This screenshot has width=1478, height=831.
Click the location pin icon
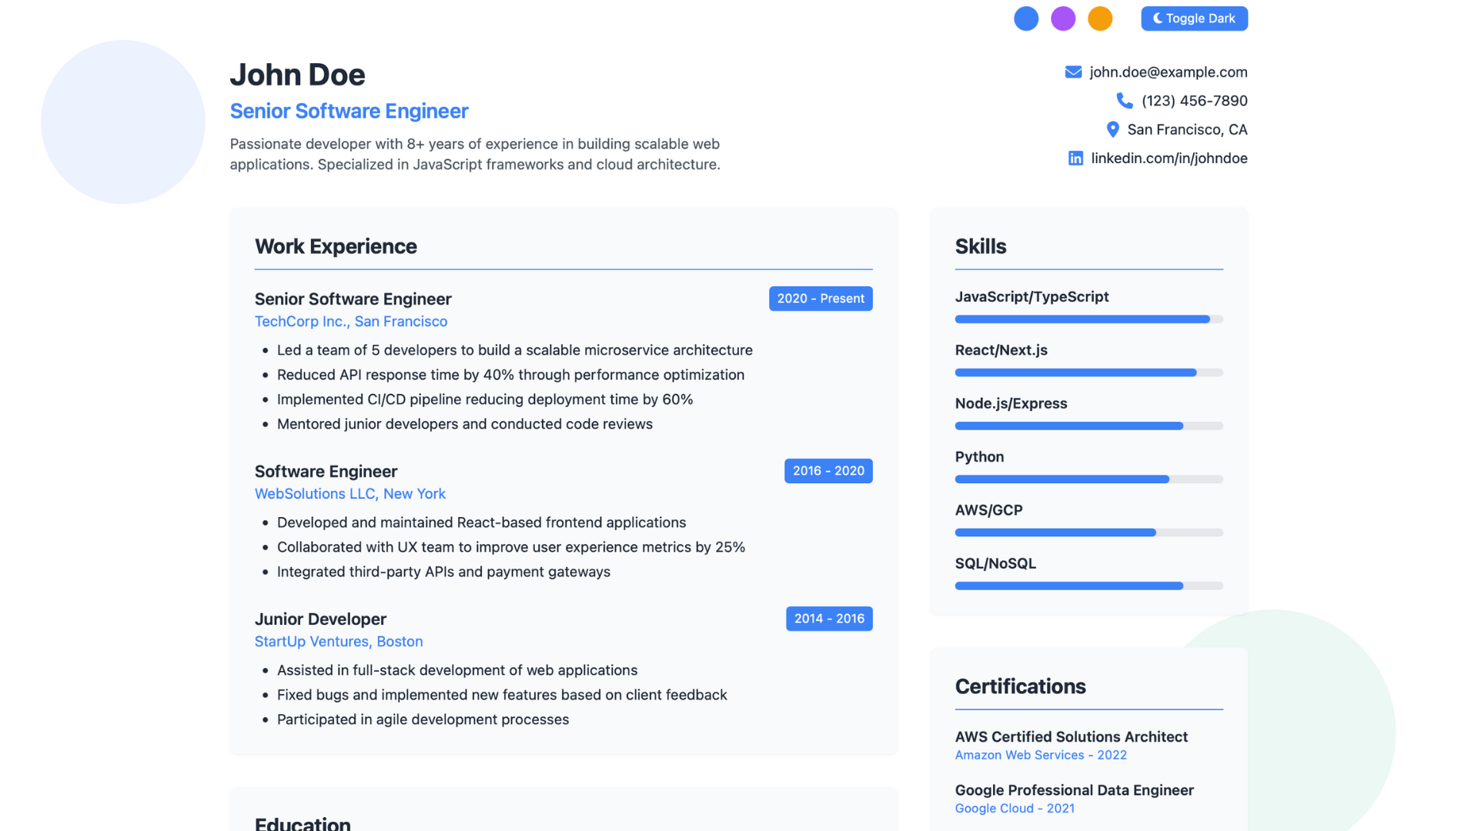pyautogui.click(x=1112, y=129)
